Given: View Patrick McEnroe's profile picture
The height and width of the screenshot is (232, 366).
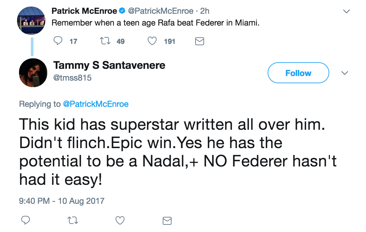Looking at the screenshot, I should (31, 20).
